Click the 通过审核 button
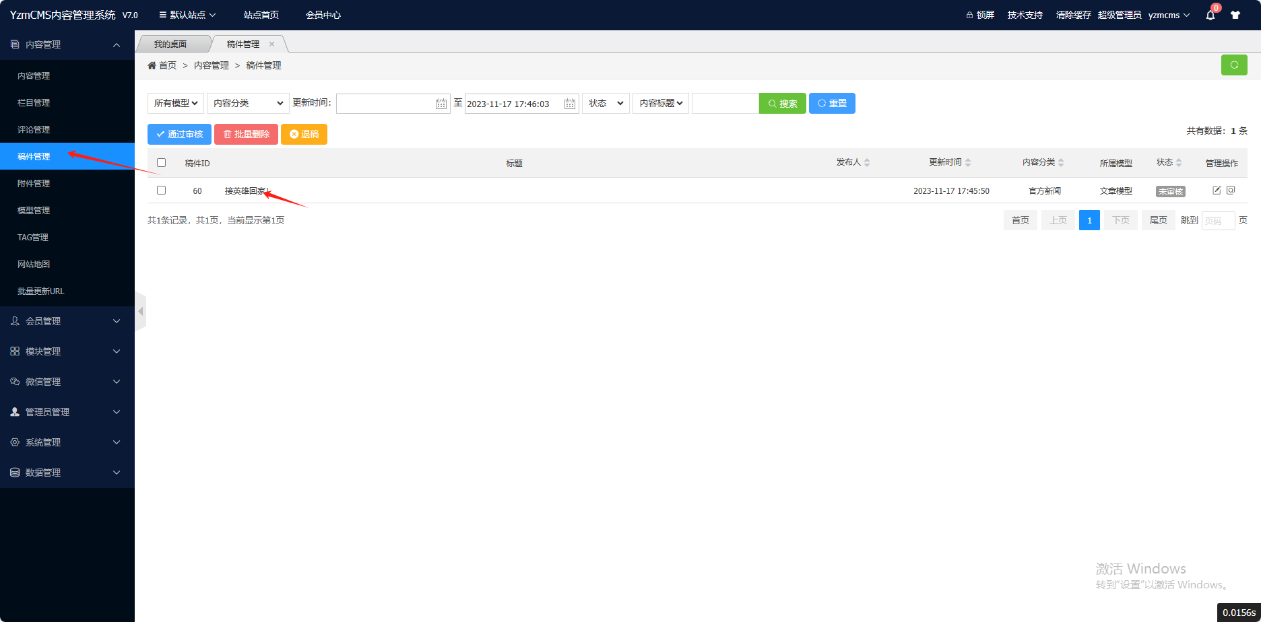This screenshot has height=622, width=1261. [179, 134]
